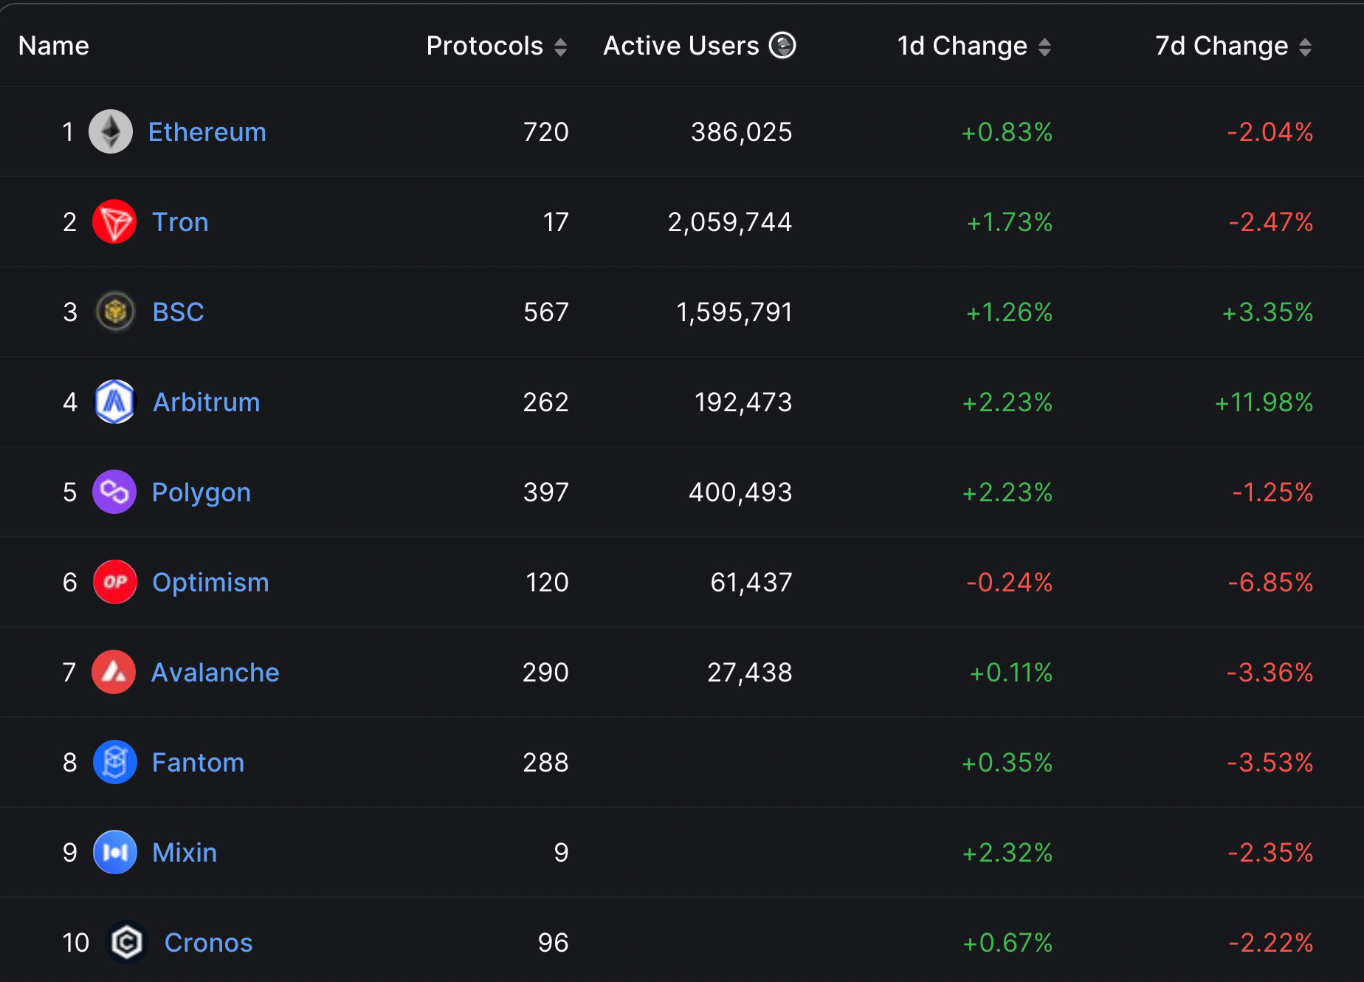Open the Arbitrum chain link

[207, 402]
